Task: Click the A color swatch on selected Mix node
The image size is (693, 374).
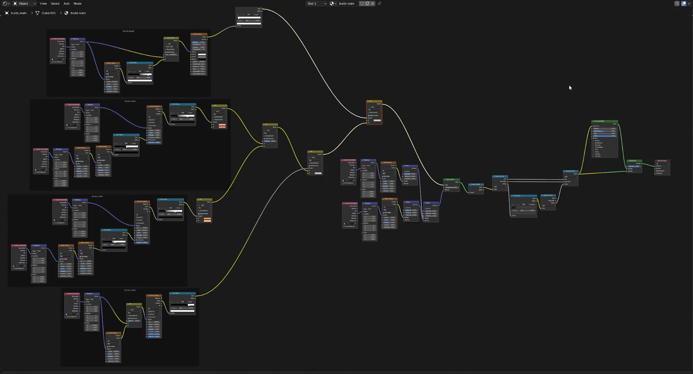Action: click(377, 120)
